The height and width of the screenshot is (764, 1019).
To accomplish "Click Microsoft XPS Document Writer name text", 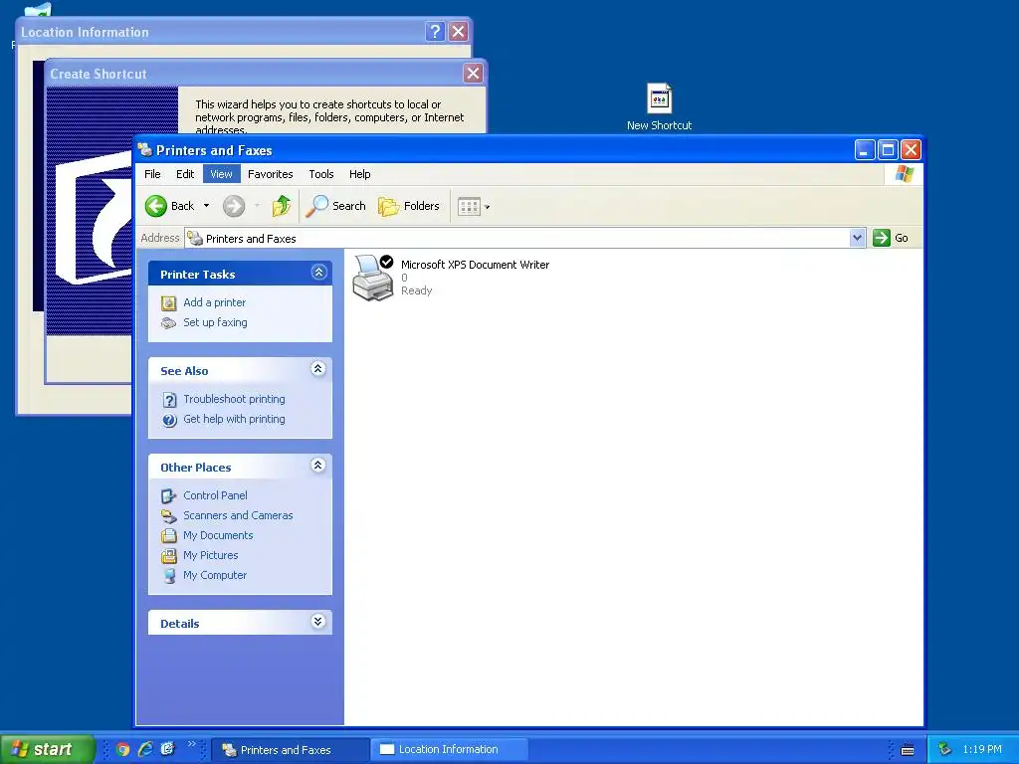I will pyautogui.click(x=475, y=265).
